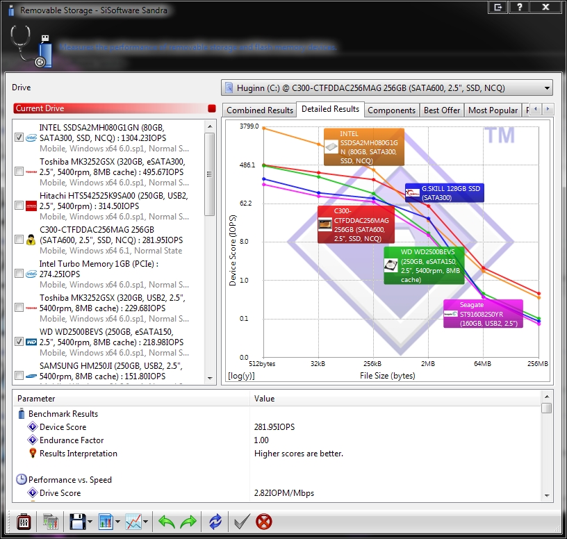Switch to the Combined Results tab

click(260, 110)
